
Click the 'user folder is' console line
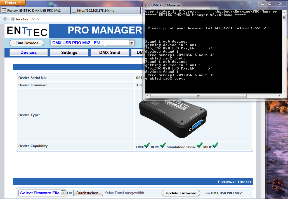211,11
